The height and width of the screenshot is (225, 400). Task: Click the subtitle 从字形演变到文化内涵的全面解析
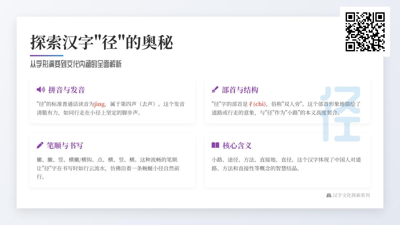point(76,64)
